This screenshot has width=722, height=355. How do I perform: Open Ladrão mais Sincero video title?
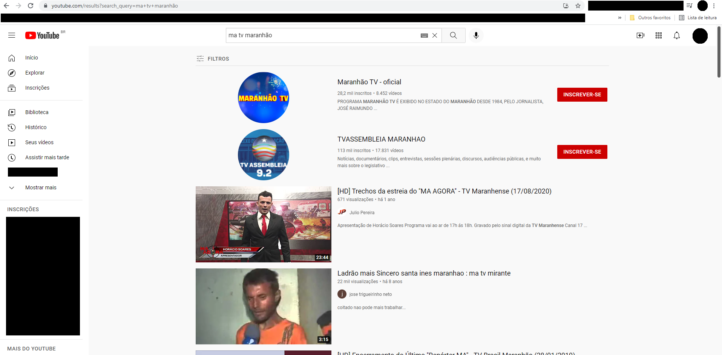[424, 273]
